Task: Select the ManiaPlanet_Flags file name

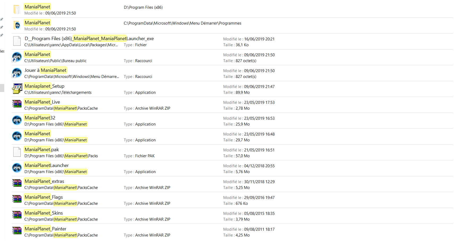Action: click(x=44, y=197)
